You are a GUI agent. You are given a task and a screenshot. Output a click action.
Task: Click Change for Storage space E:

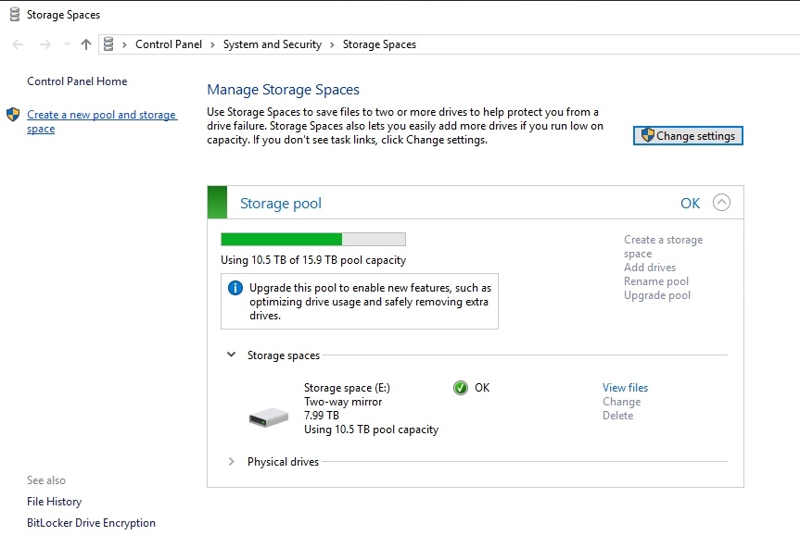coord(621,402)
